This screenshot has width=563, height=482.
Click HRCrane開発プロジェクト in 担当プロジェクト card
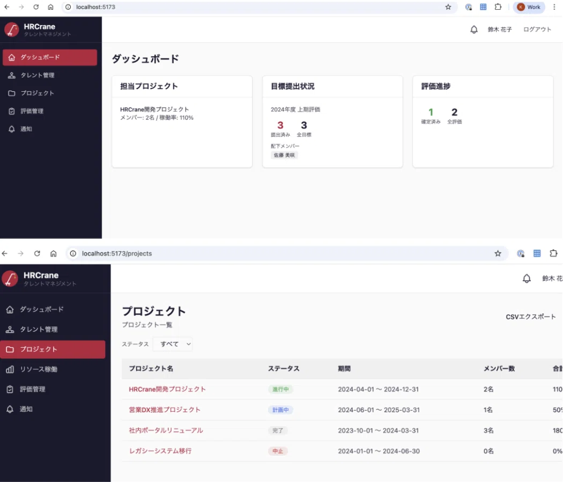(154, 109)
